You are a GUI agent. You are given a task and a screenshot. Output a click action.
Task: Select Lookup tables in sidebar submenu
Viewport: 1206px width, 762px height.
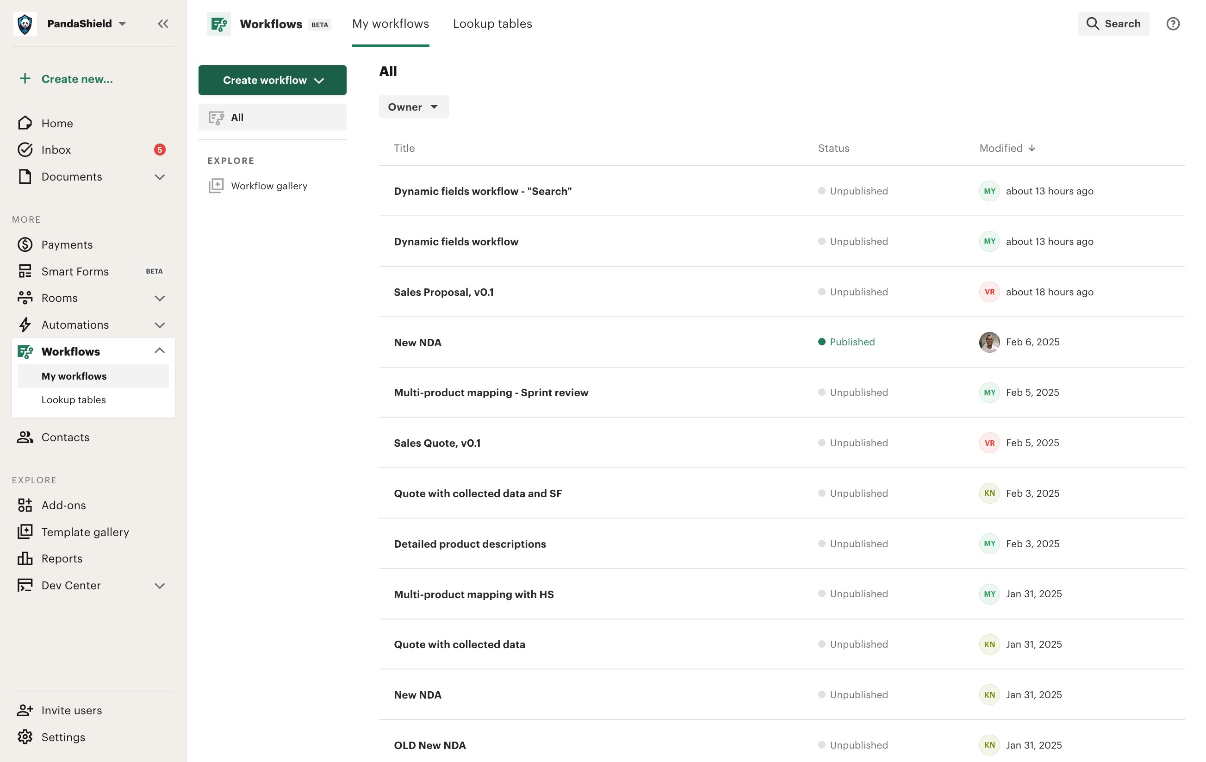tap(74, 400)
